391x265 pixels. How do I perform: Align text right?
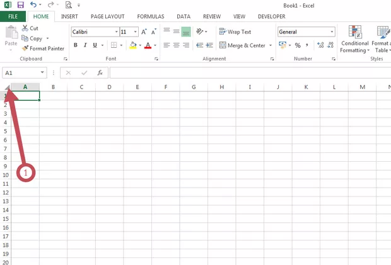[x=186, y=45]
